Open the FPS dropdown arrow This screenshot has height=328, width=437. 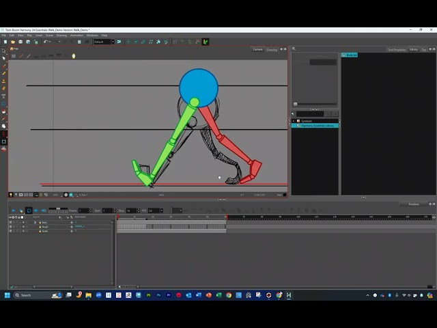pos(162,210)
